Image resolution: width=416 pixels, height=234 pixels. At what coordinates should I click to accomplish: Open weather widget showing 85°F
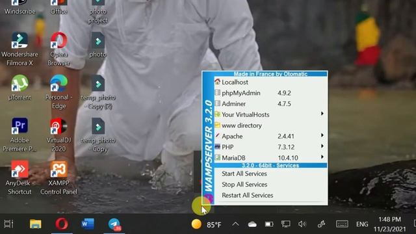(206, 224)
